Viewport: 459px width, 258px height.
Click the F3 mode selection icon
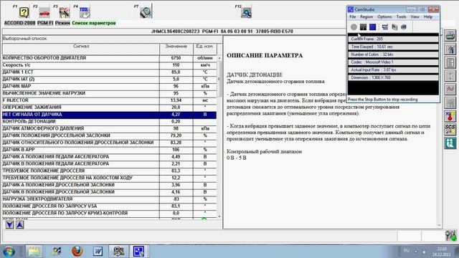tap(65, 13)
